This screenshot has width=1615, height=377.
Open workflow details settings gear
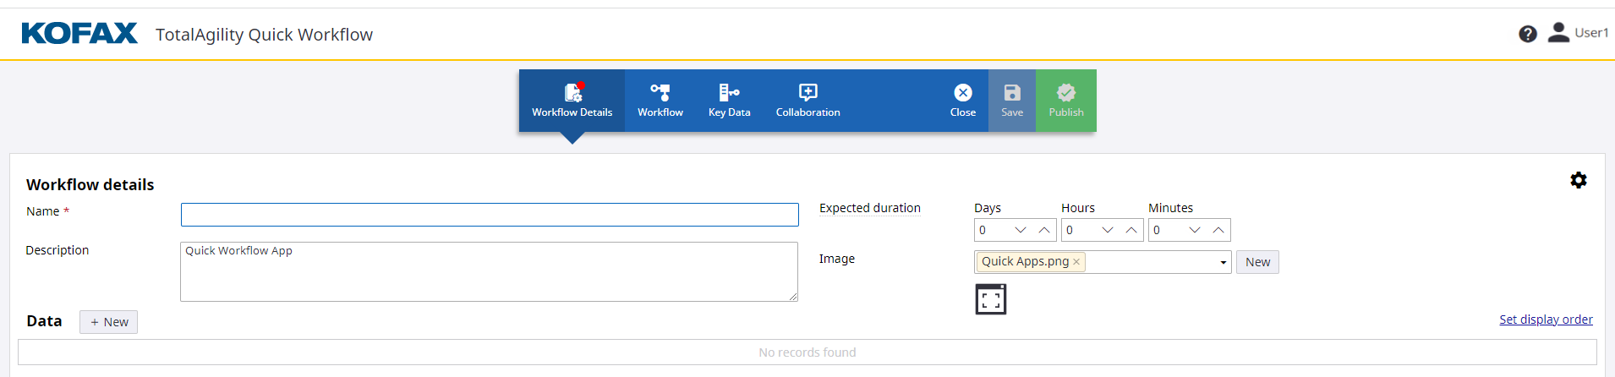pos(1578,180)
